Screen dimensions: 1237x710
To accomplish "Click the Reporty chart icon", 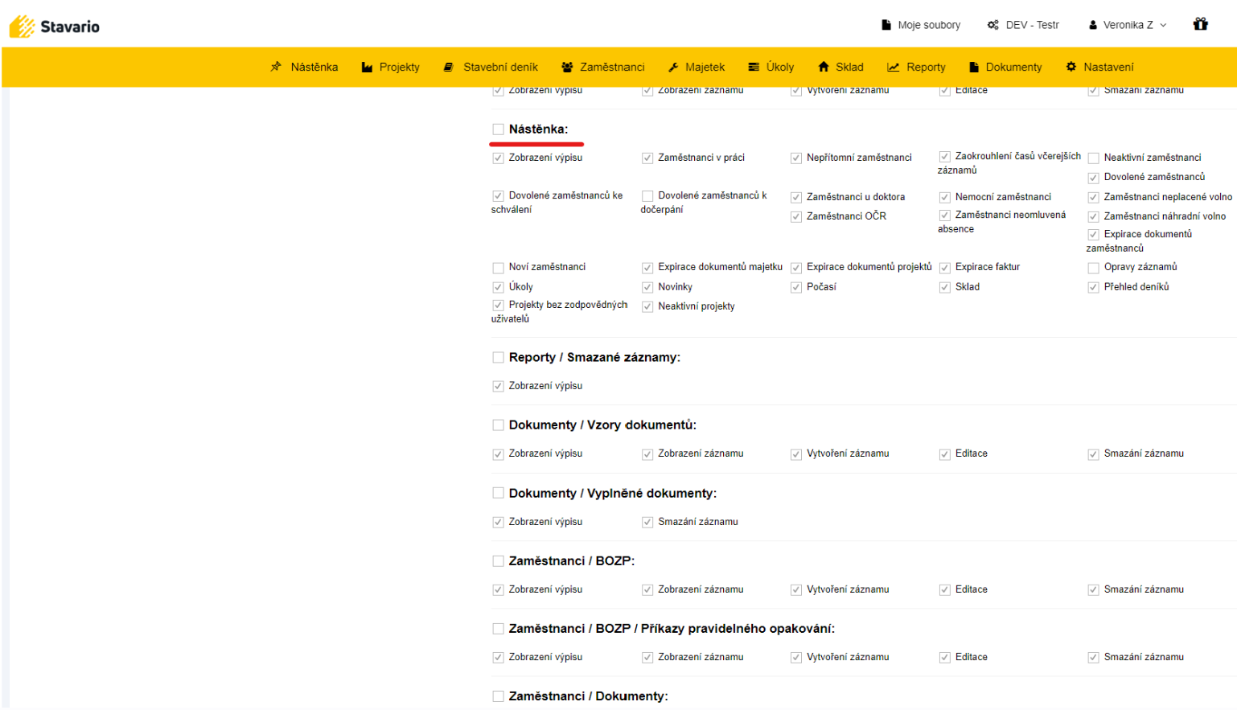I will coord(893,68).
